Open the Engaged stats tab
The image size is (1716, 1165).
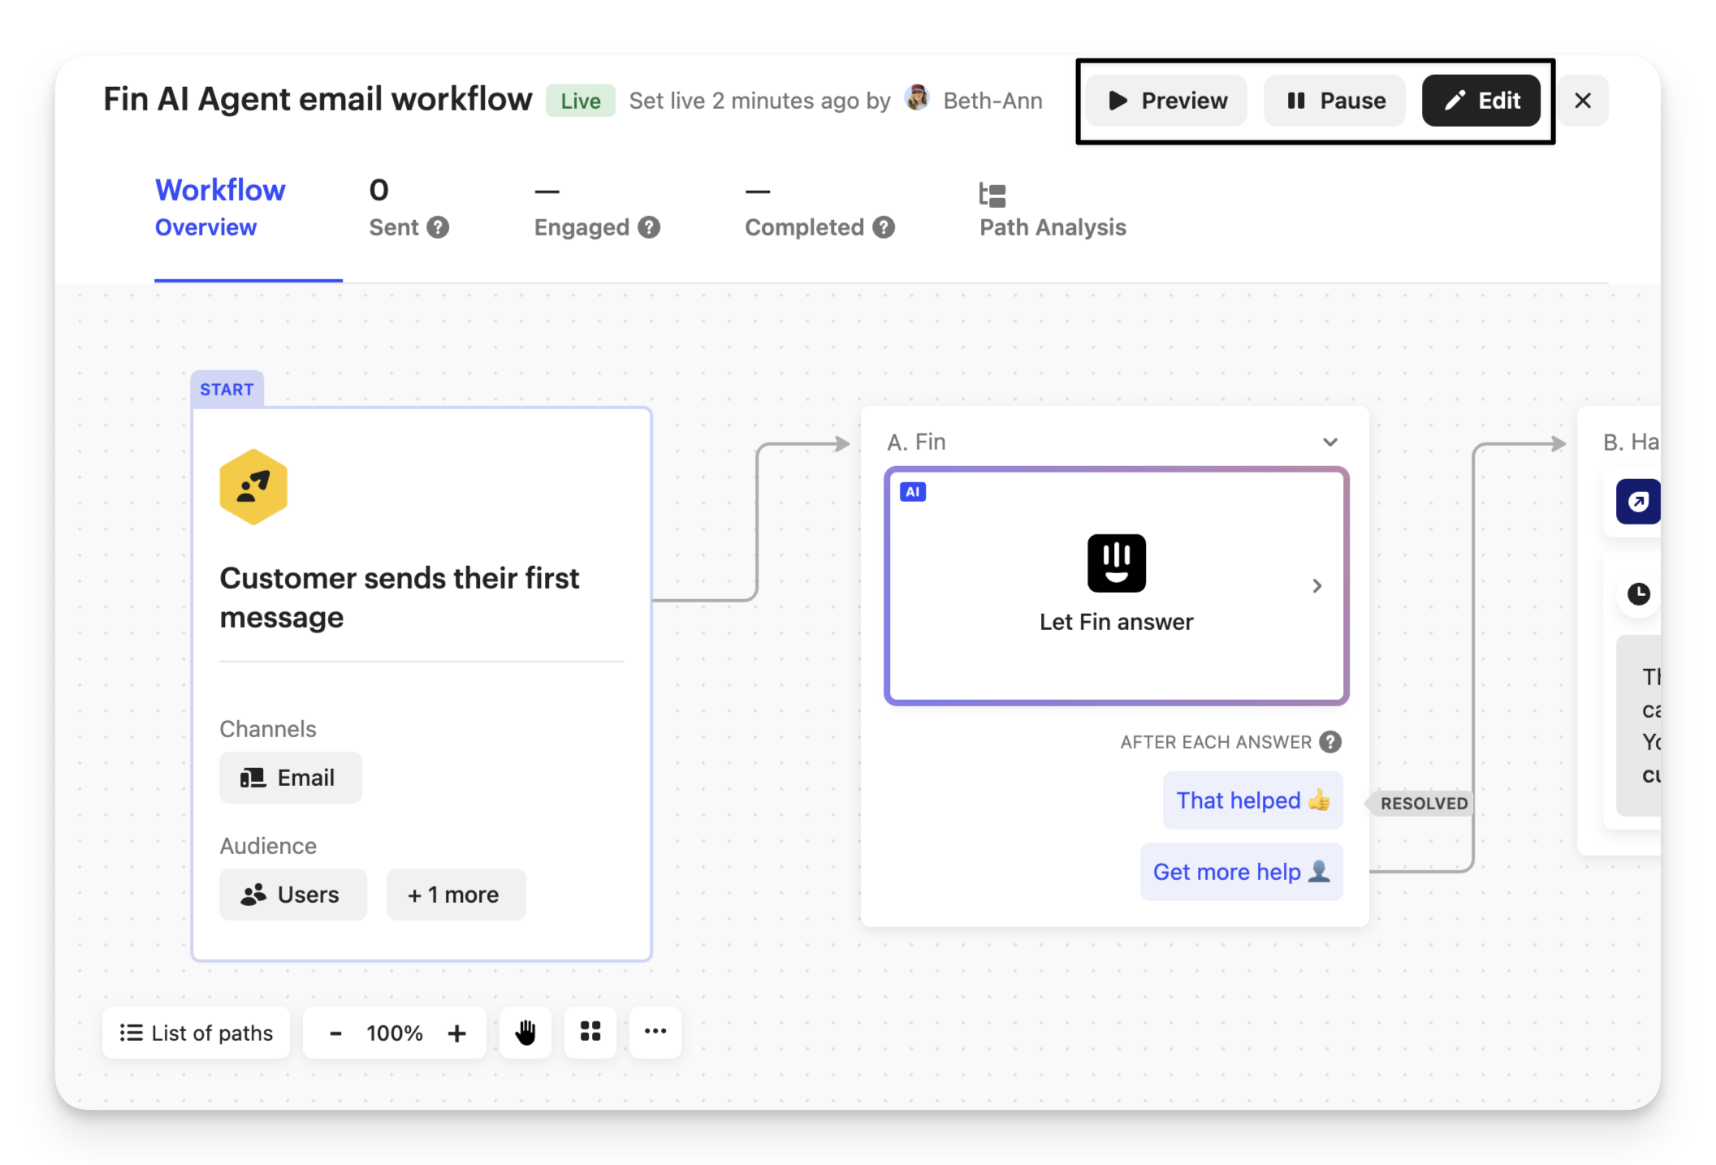tap(597, 208)
